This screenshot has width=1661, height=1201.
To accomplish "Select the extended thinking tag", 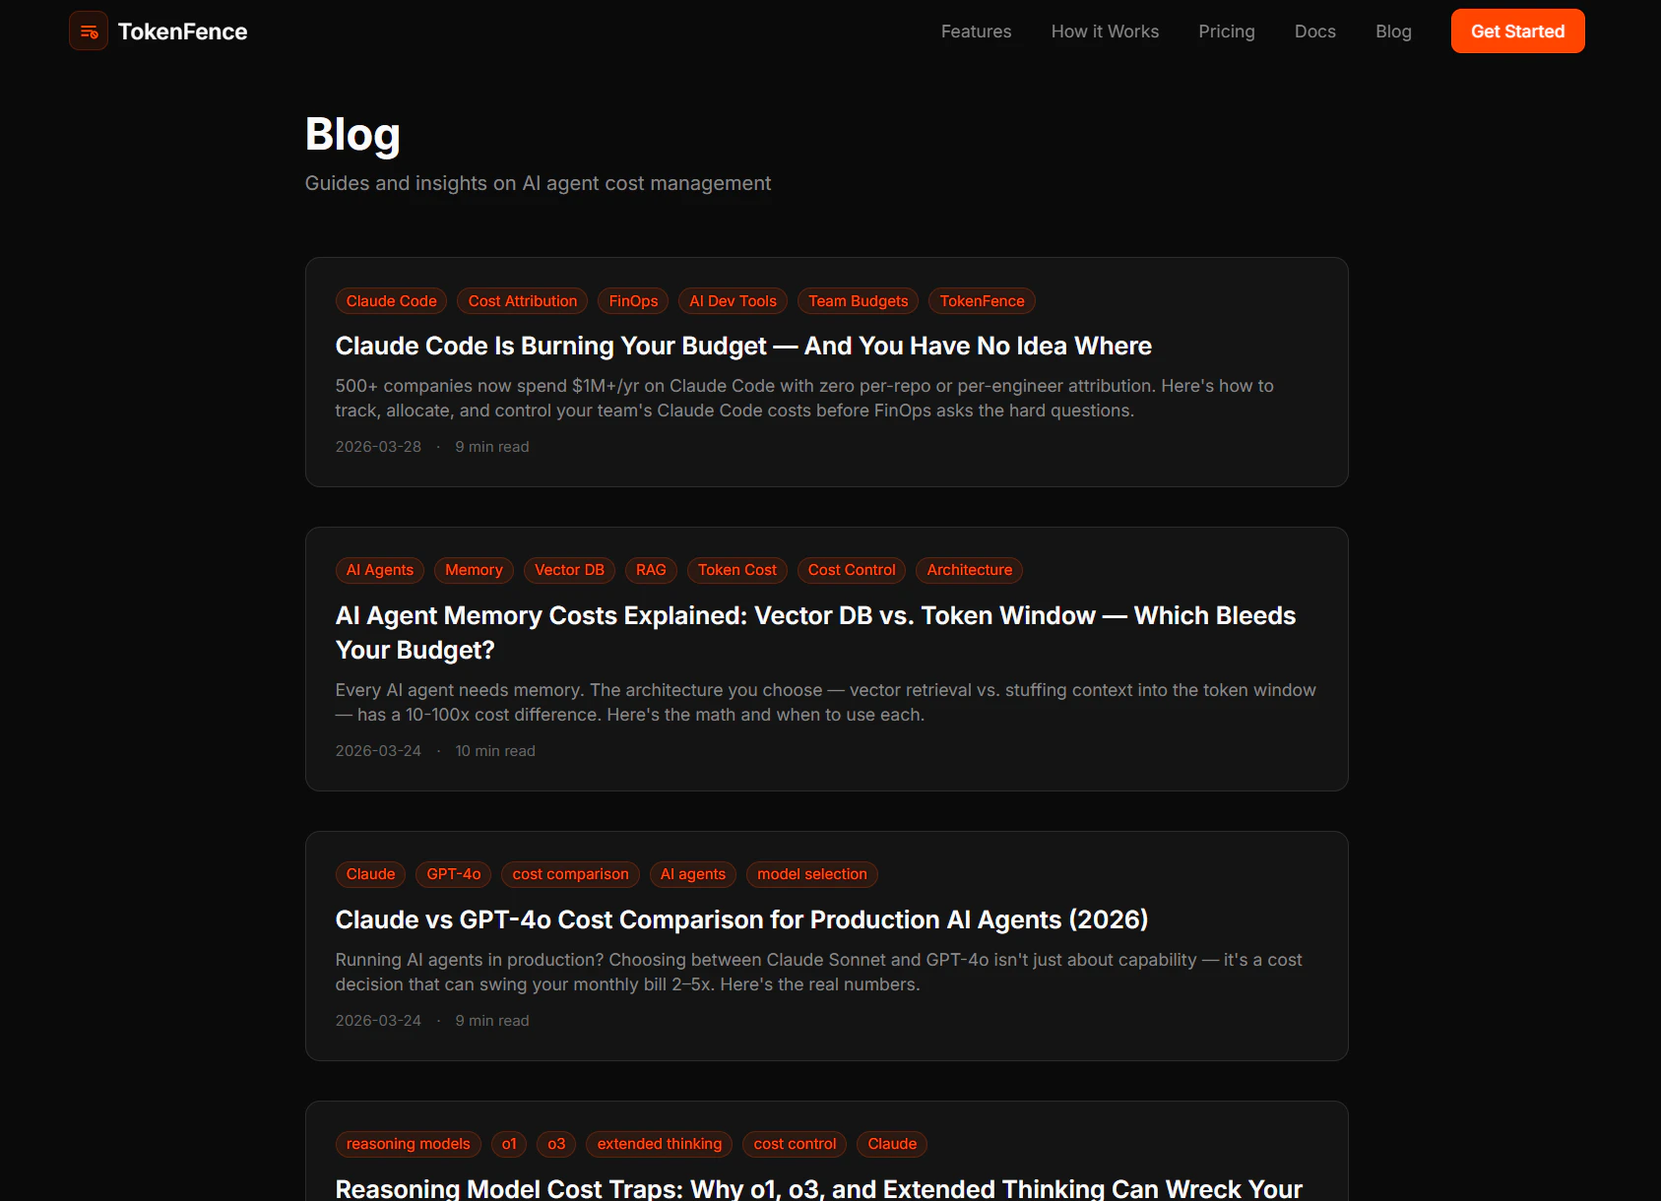I will click(660, 1144).
